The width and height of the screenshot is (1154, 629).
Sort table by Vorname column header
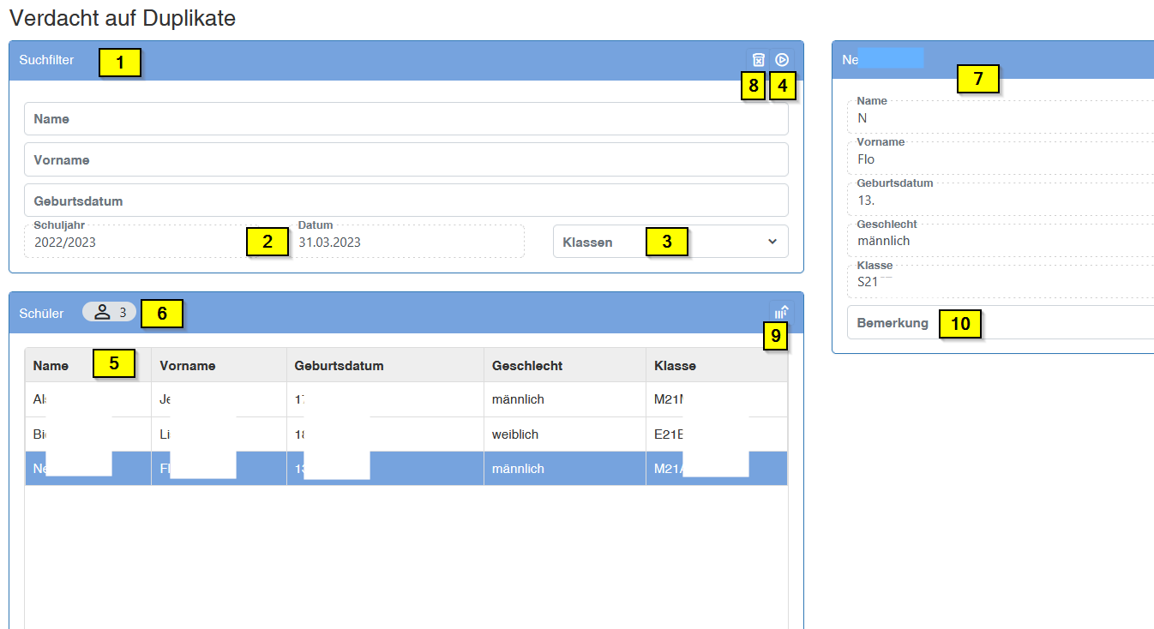[x=188, y=366]
